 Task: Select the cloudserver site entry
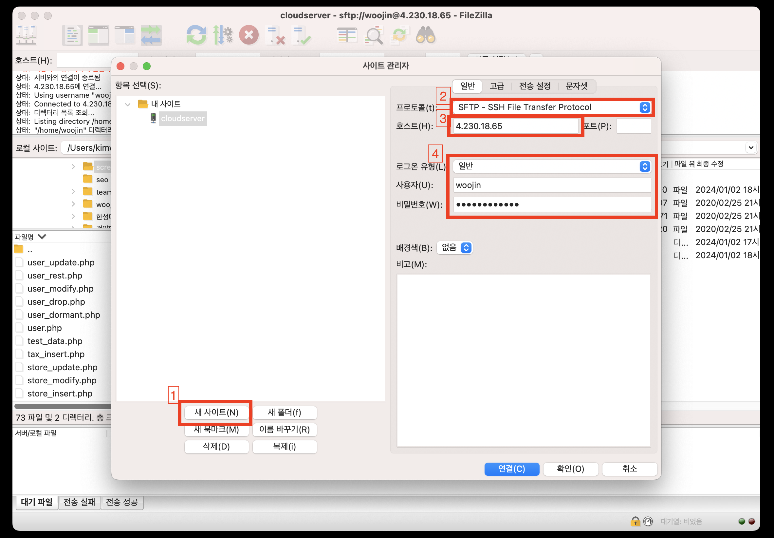183,119
